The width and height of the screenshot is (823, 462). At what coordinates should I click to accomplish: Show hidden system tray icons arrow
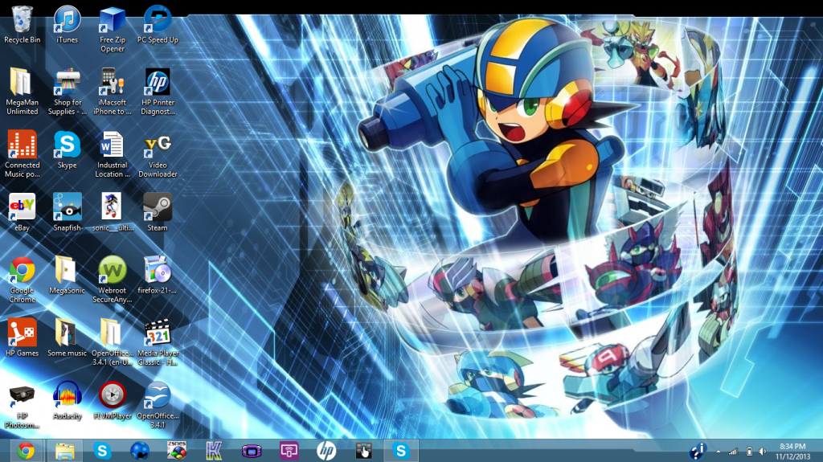718,452
